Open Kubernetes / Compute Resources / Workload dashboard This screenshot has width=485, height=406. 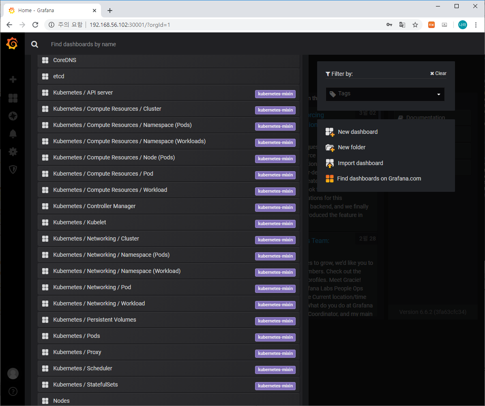169,190
